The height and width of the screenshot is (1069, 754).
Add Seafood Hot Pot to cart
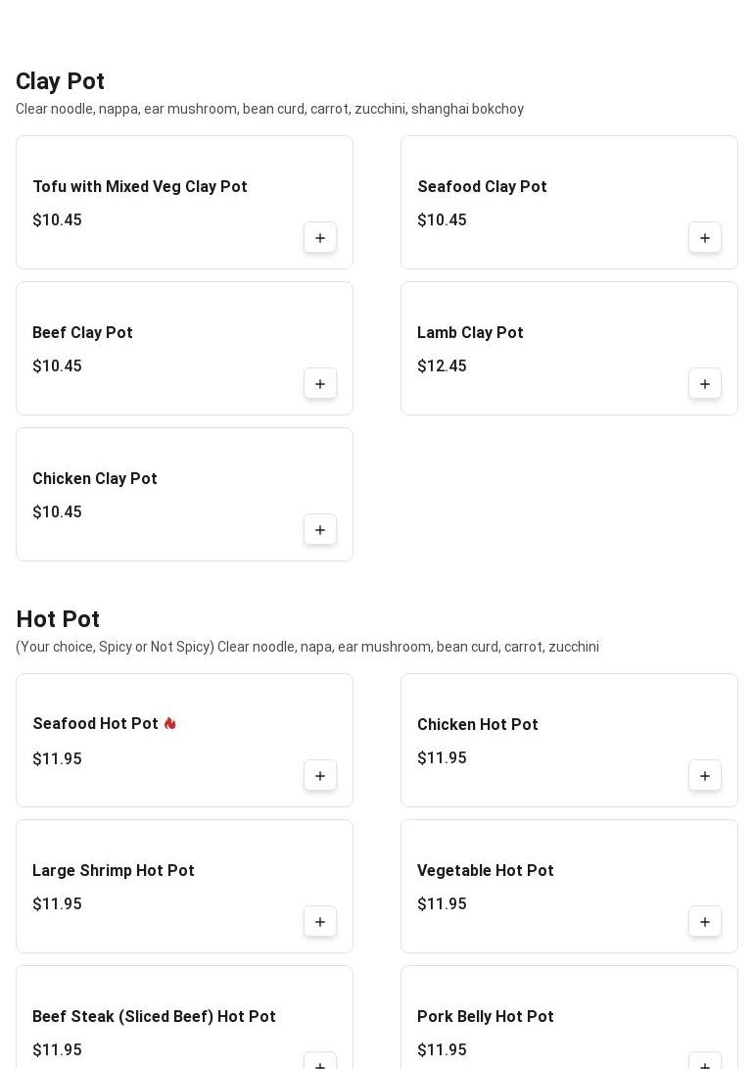320,776
